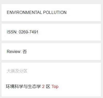The width and height of the screenshot is (103, 98).
Task: Click the Review: label
Action: pos(14,51)
